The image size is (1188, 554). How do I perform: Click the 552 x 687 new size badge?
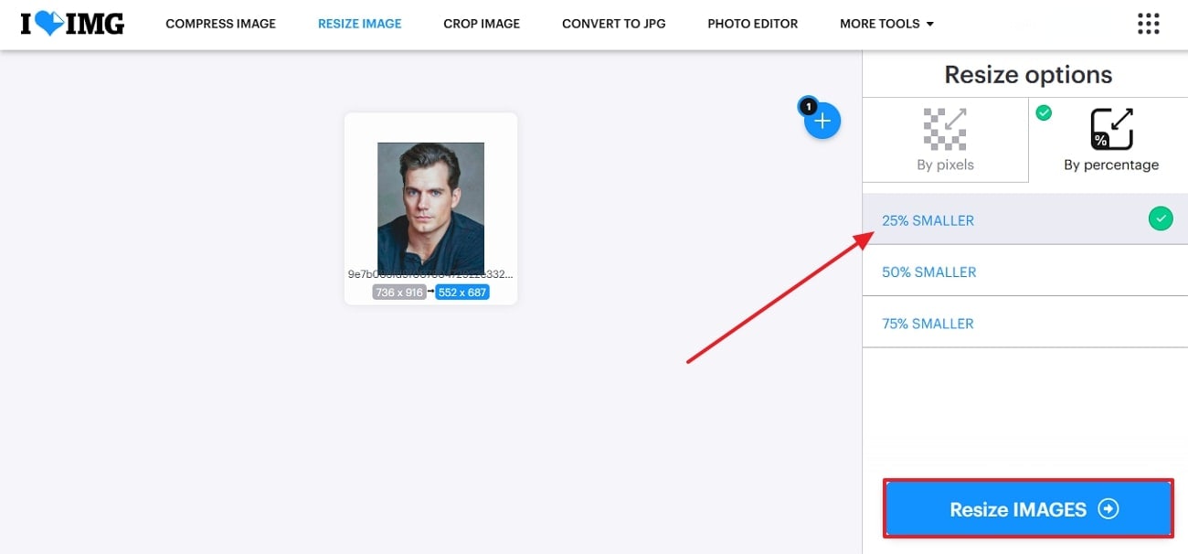(462, 293)
